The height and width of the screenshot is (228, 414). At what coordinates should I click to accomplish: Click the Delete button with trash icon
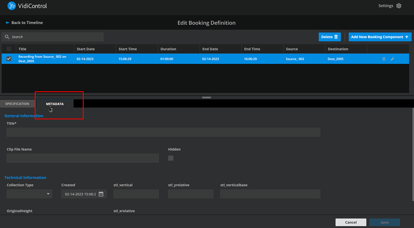[x=330, y=37]
